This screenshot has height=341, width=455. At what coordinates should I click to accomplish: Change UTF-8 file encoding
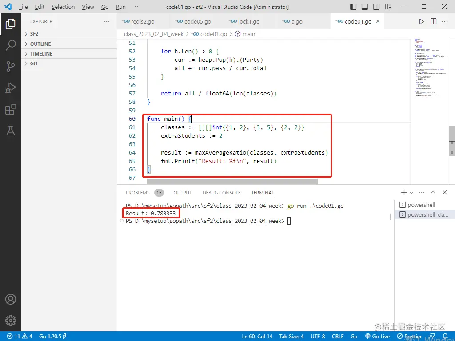pyautogui.click(x=318, y=337)
